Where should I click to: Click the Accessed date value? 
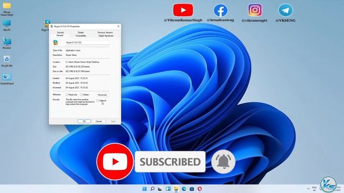[76, 87]
